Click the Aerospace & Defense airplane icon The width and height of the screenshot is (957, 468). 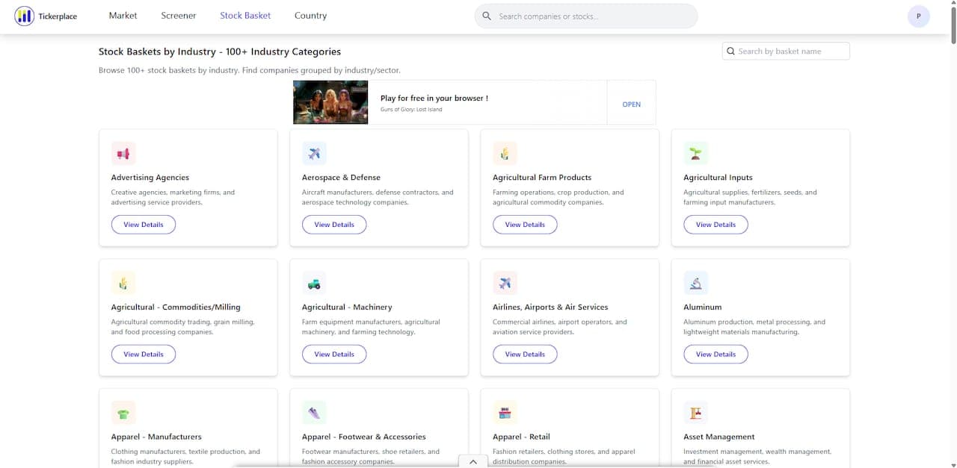click(314, 154)
